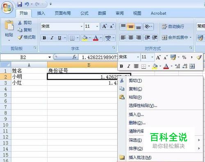Click the fx insert function button
Viewport: 205px width, 162px height.
click(75, 57)
